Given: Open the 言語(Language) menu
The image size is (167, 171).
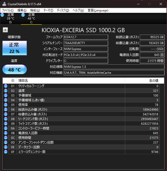Looking at the screenshot, I should click(98, 10).
